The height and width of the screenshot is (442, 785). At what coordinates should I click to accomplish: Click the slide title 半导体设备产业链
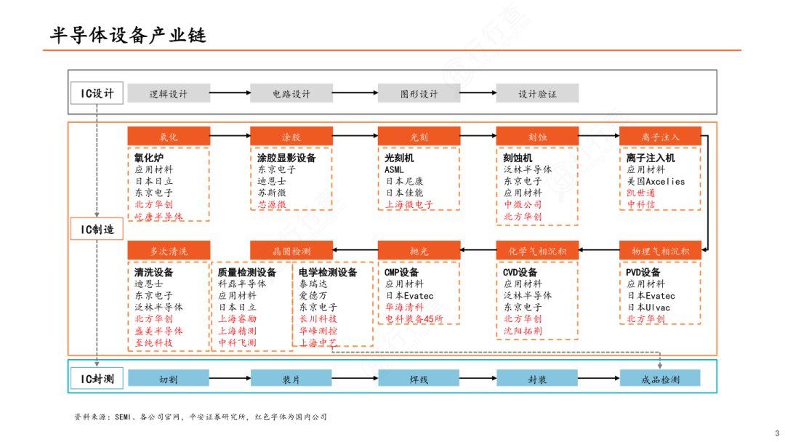click(x=129, y=34)
